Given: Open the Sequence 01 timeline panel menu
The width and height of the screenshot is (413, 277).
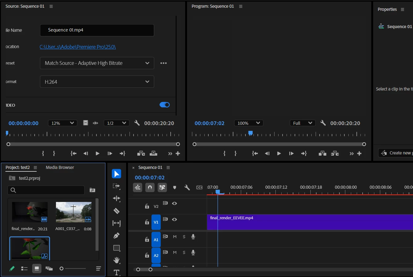Looking at the screenshot, I should (168, 167).
